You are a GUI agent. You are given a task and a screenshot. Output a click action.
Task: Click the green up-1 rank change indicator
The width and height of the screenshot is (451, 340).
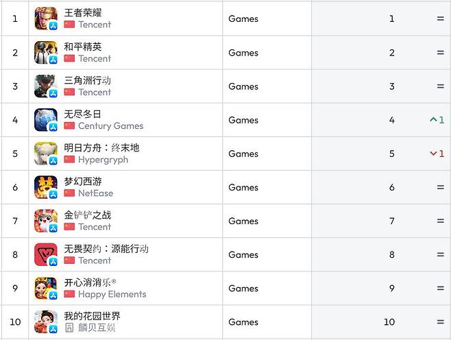point(437,120)
